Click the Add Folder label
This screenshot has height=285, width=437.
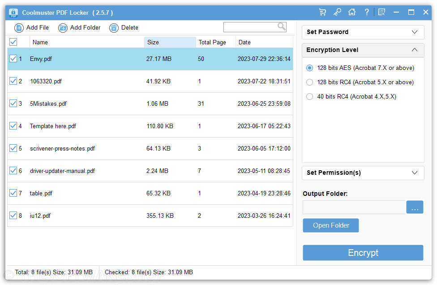(85, 28)
